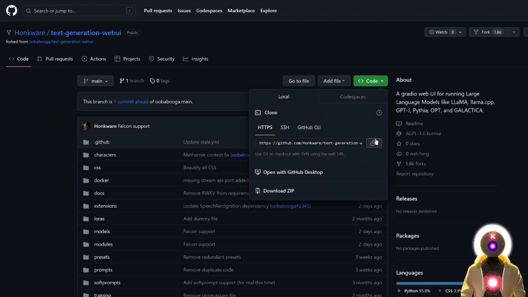528x297 pixels.
Task: Click the Honkware avatar next to commit
Action: point(86,126)
